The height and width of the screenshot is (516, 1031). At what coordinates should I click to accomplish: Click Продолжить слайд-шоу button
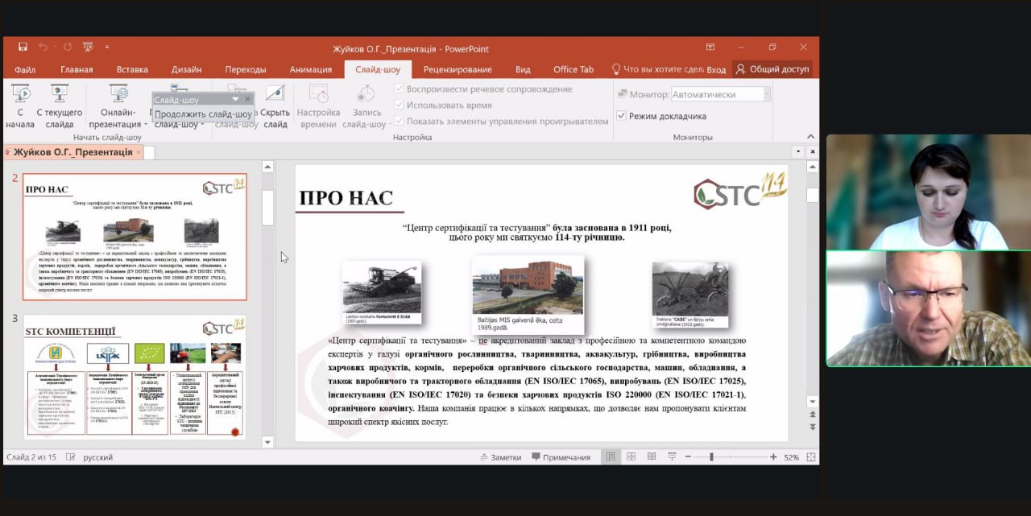click(203, 114)
